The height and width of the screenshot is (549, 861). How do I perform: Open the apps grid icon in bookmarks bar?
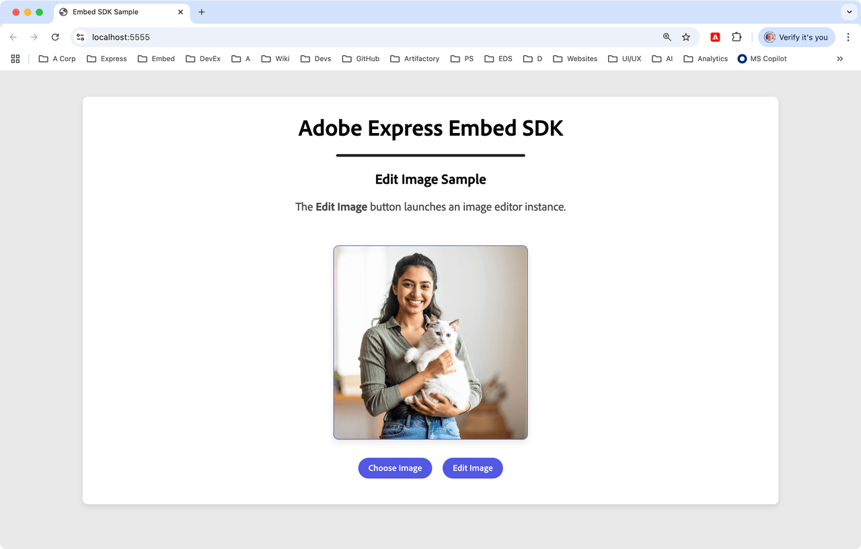pos(15,59)
